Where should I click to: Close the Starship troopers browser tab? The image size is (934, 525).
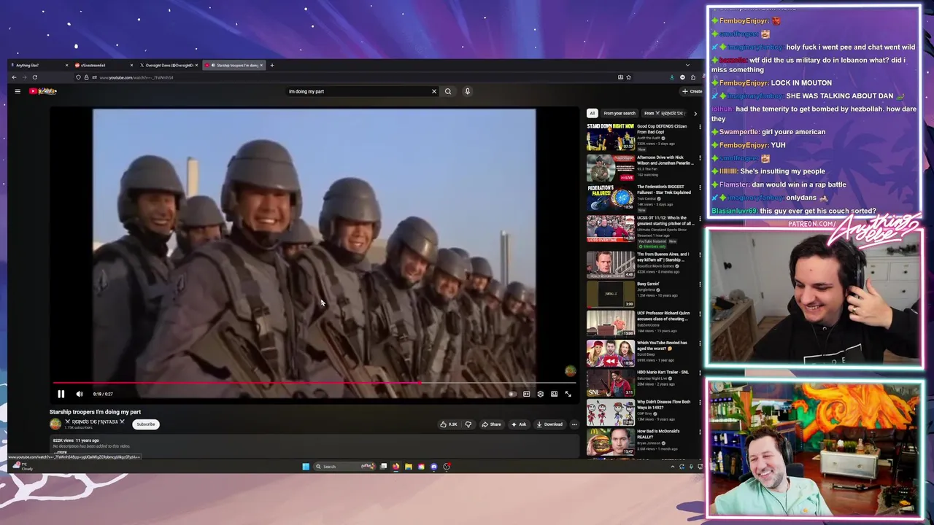click(261, 65)
